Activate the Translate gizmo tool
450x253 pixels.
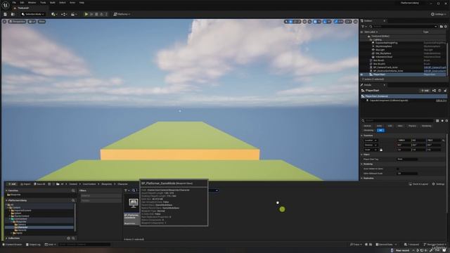[290, 22]
